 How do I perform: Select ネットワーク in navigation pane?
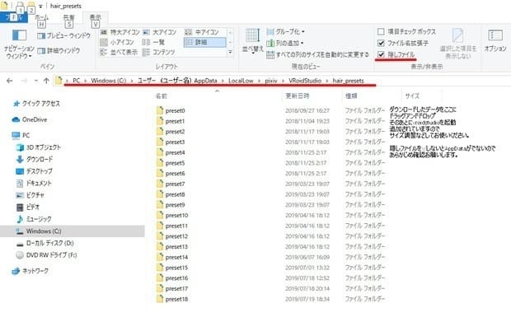[30, 270]
